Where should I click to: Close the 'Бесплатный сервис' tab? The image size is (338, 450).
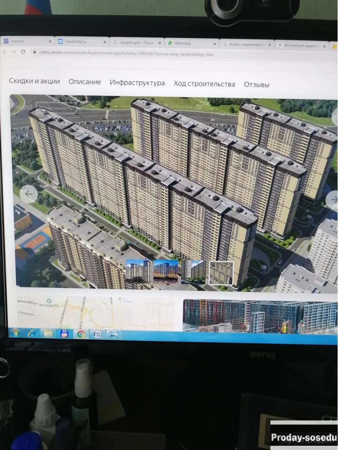[x=324, y=46]
